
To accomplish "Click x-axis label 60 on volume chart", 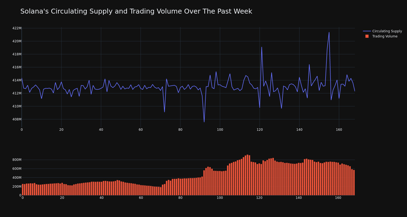I will tap(141, 198).
